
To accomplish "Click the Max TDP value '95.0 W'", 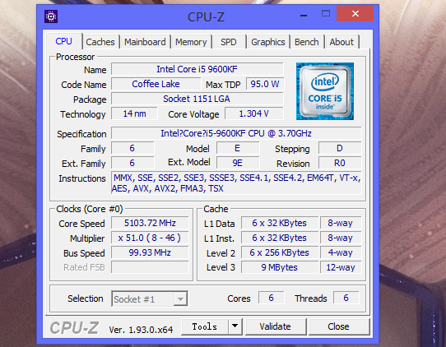I will tap(265, 84).
